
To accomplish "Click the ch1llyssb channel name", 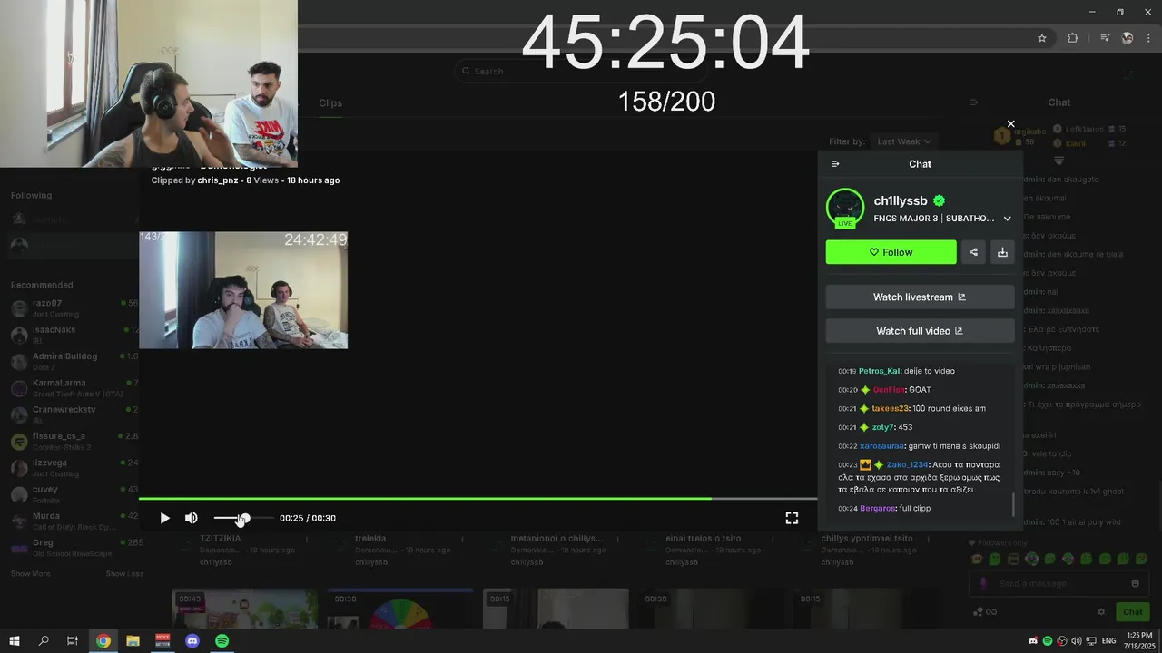I will click(x=901, y=201).
